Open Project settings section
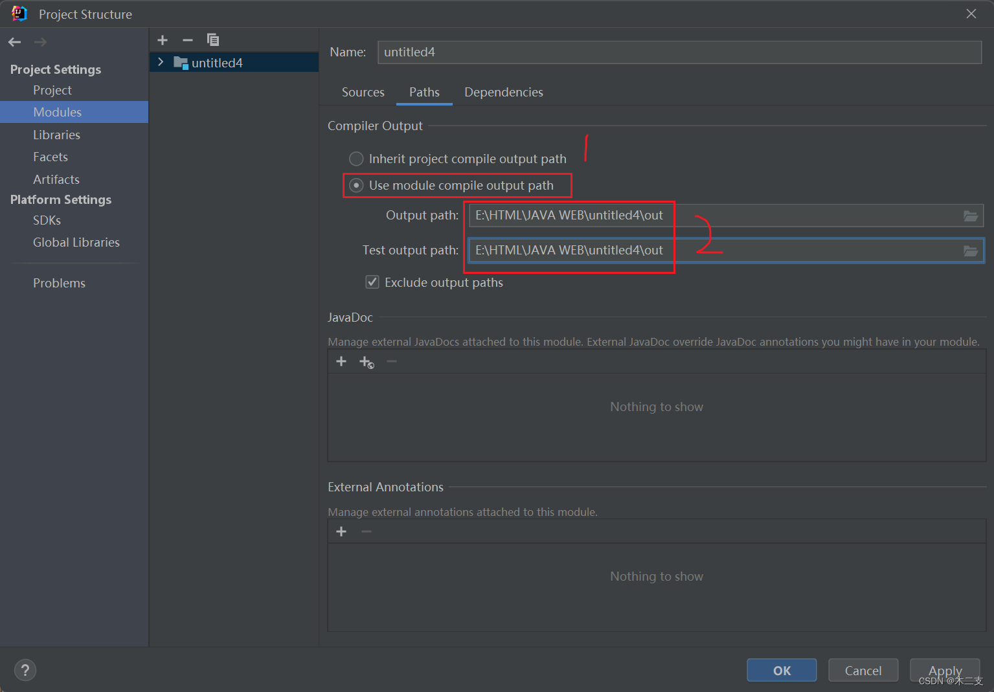The width and height of the screenshot is (994, 692). coord(52,90)
